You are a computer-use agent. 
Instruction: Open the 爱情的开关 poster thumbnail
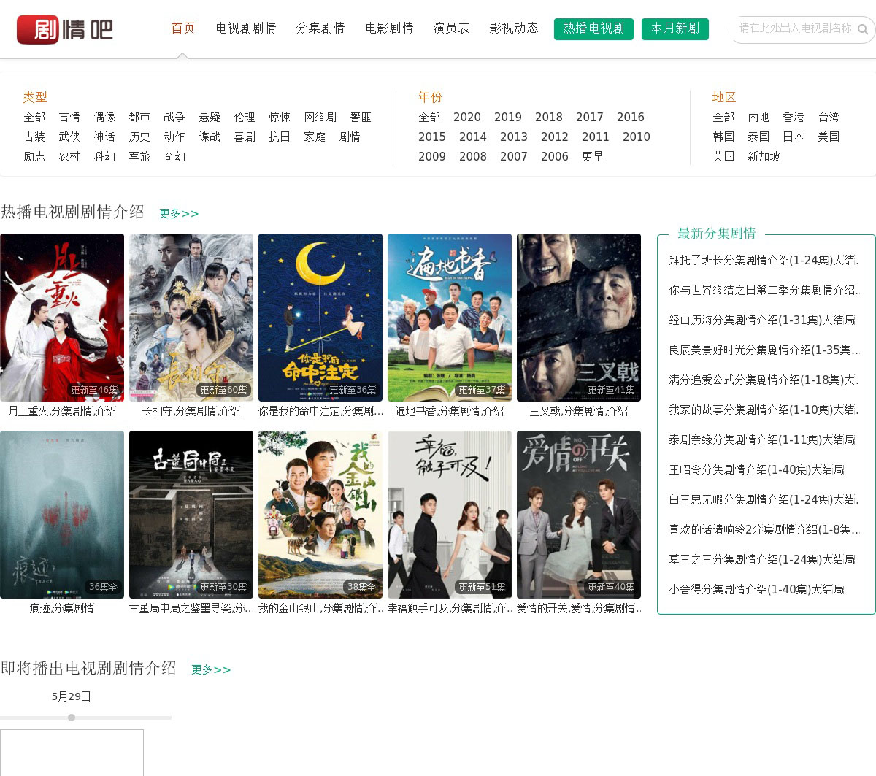(579, 515)
